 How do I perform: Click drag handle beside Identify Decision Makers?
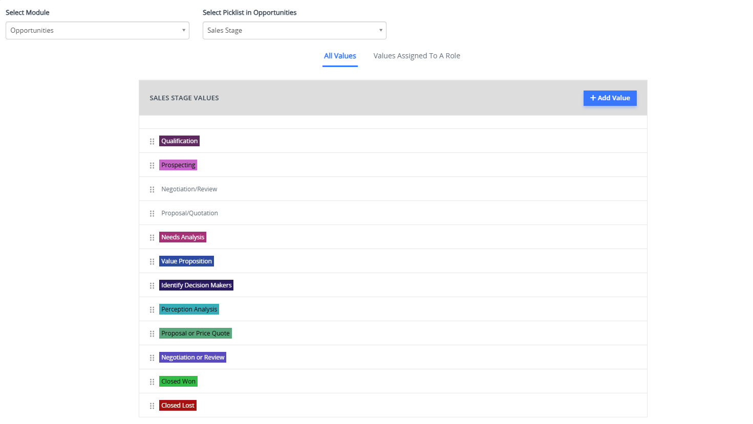click(x=152, y=285)
